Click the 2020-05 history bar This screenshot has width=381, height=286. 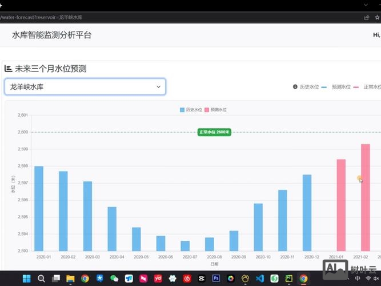pos(137,239)
